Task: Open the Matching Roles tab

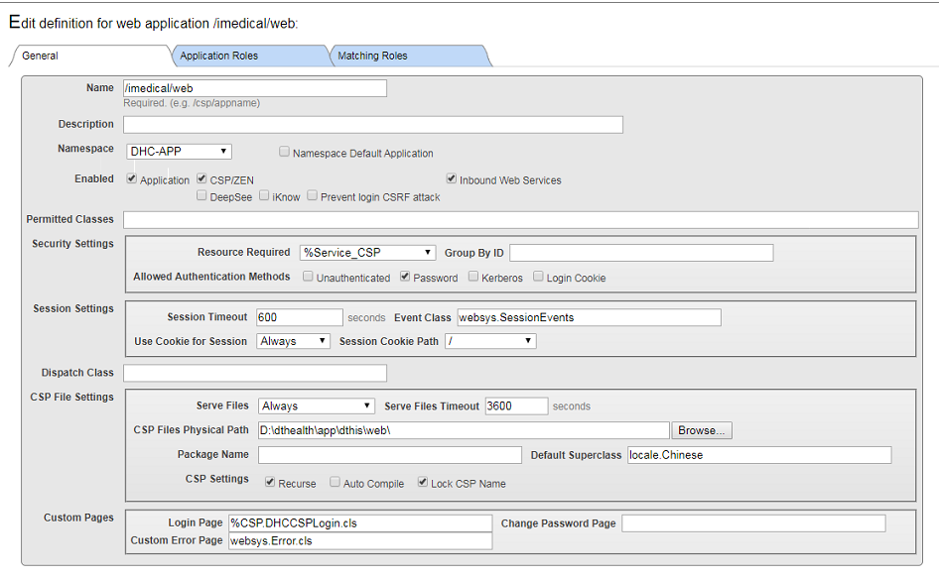Action: point(372,56)
